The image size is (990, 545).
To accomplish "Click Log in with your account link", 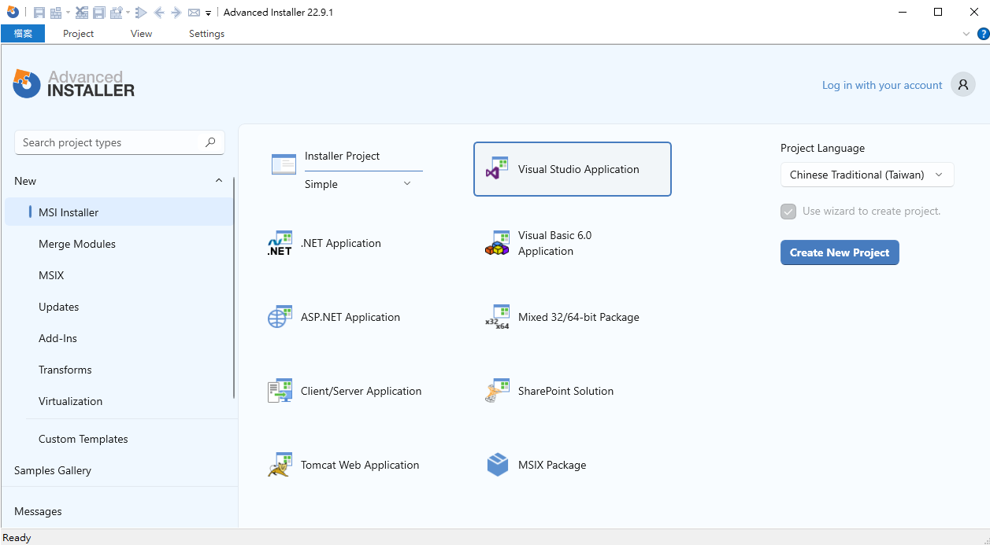I will 882,85.
